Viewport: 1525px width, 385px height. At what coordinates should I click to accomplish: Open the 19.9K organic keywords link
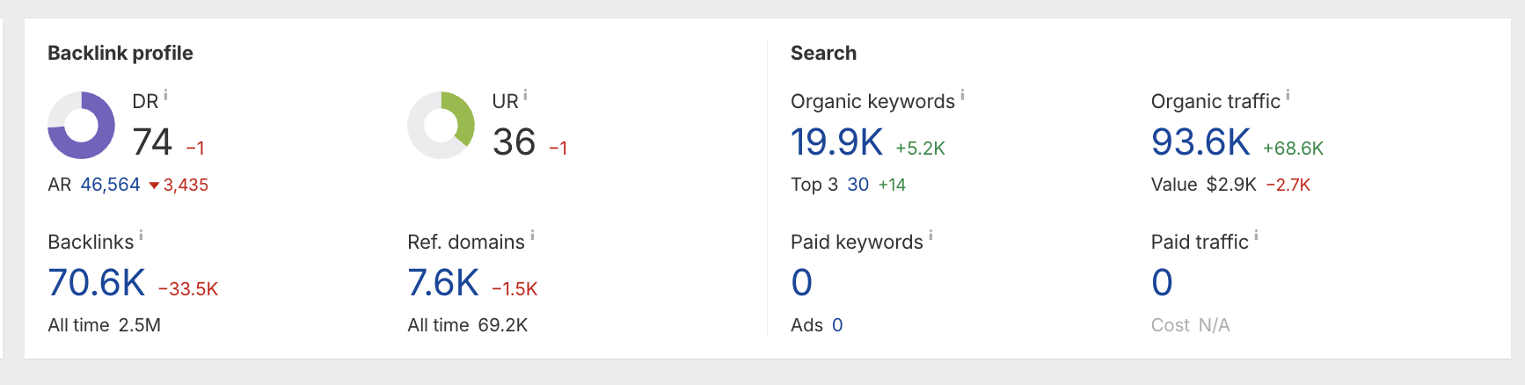836,142
